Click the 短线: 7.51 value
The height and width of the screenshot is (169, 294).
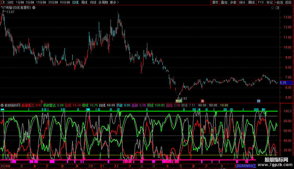click(188, 105)
